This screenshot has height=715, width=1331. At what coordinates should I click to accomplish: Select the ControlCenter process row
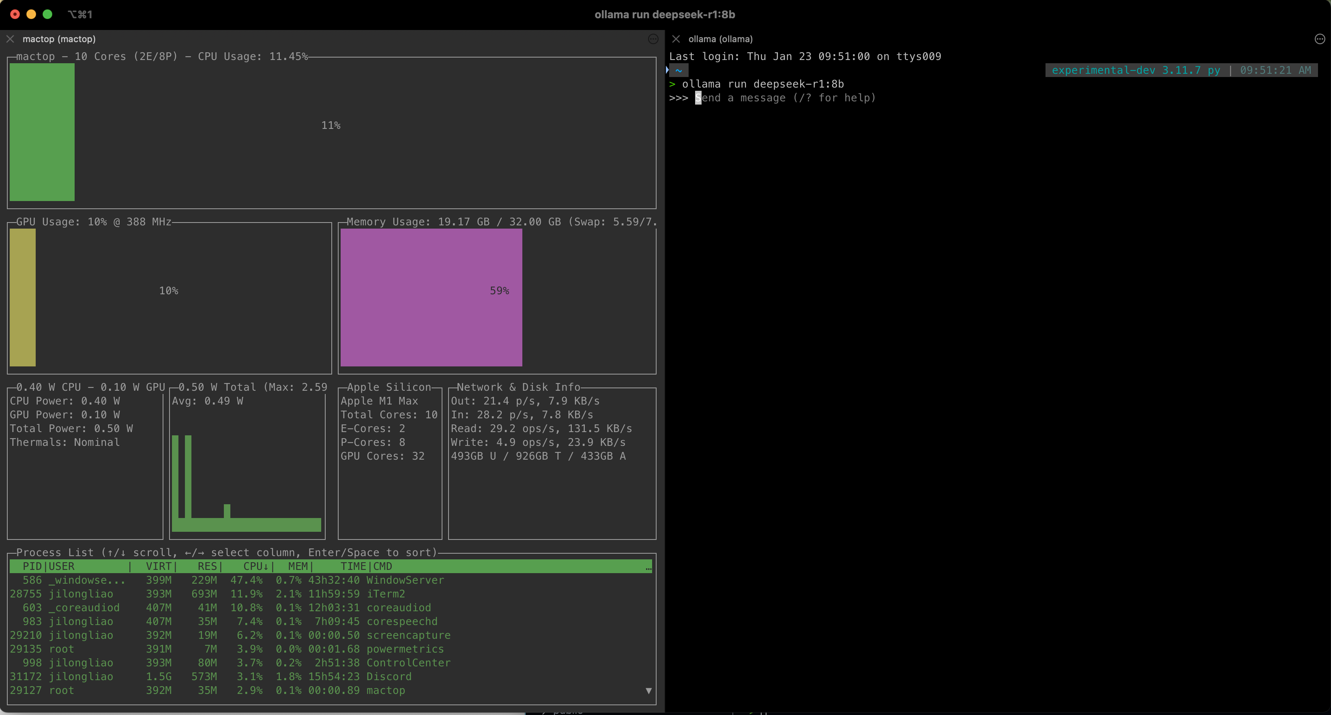[331, 662]
